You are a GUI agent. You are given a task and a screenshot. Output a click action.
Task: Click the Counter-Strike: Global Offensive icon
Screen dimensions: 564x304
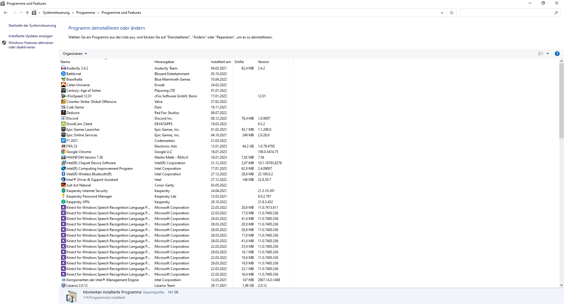tap(63, 102)
